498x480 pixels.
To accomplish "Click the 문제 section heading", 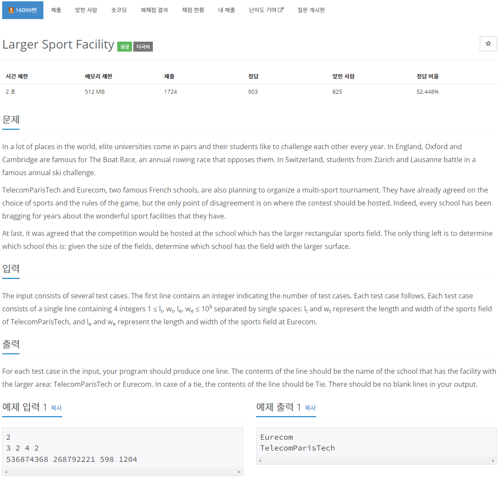I will (11, 120).
